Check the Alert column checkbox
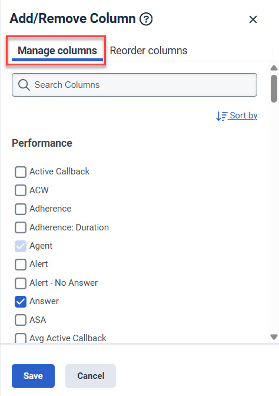 [21, 265]
